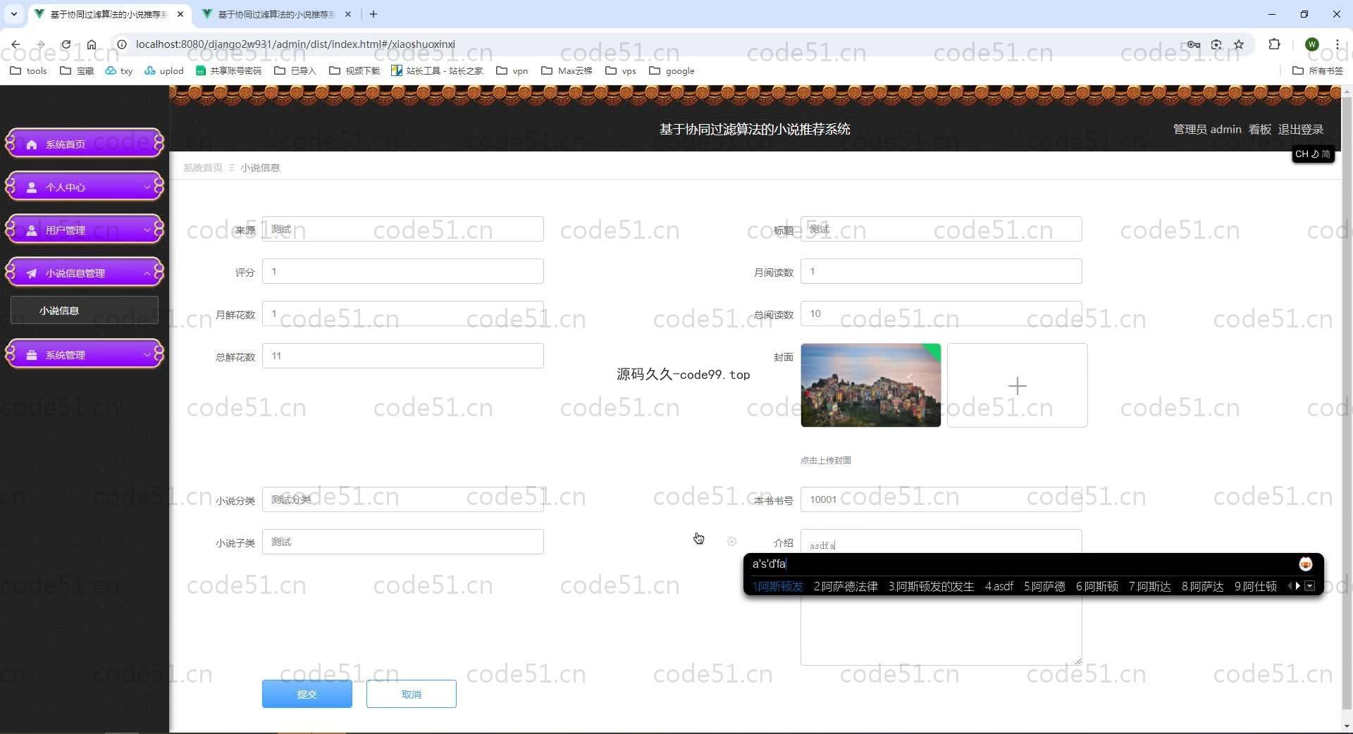The height and width of the screenshot is (734, 1353).
Task: Expand 个人中心 sidebar menu
Action: coord(85,187)
